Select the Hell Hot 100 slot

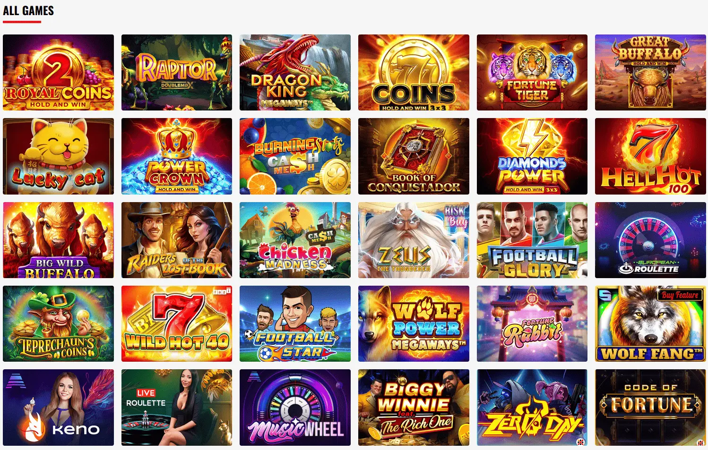pyautogui.click(x=650, y=156)
